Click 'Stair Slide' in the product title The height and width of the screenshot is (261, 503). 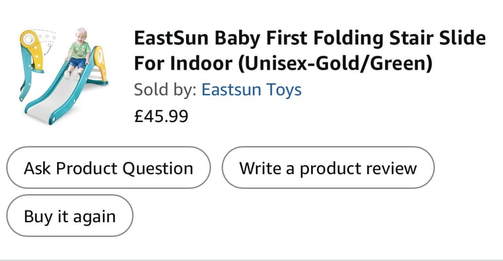(438, 38)
